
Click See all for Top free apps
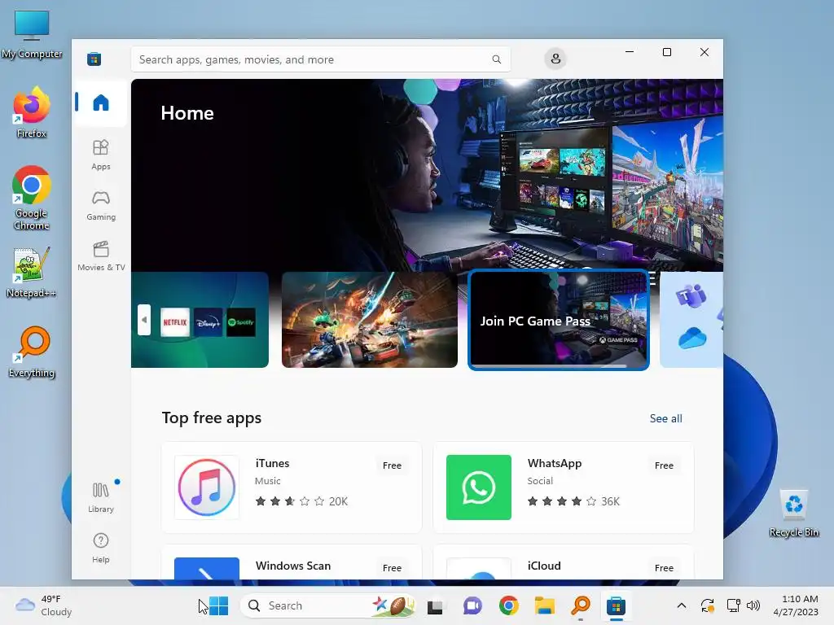665,419
